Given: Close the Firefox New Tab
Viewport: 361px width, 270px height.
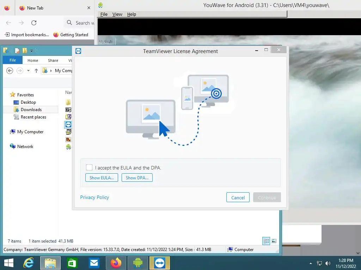Looking at the screenshot, I should 88,8.
